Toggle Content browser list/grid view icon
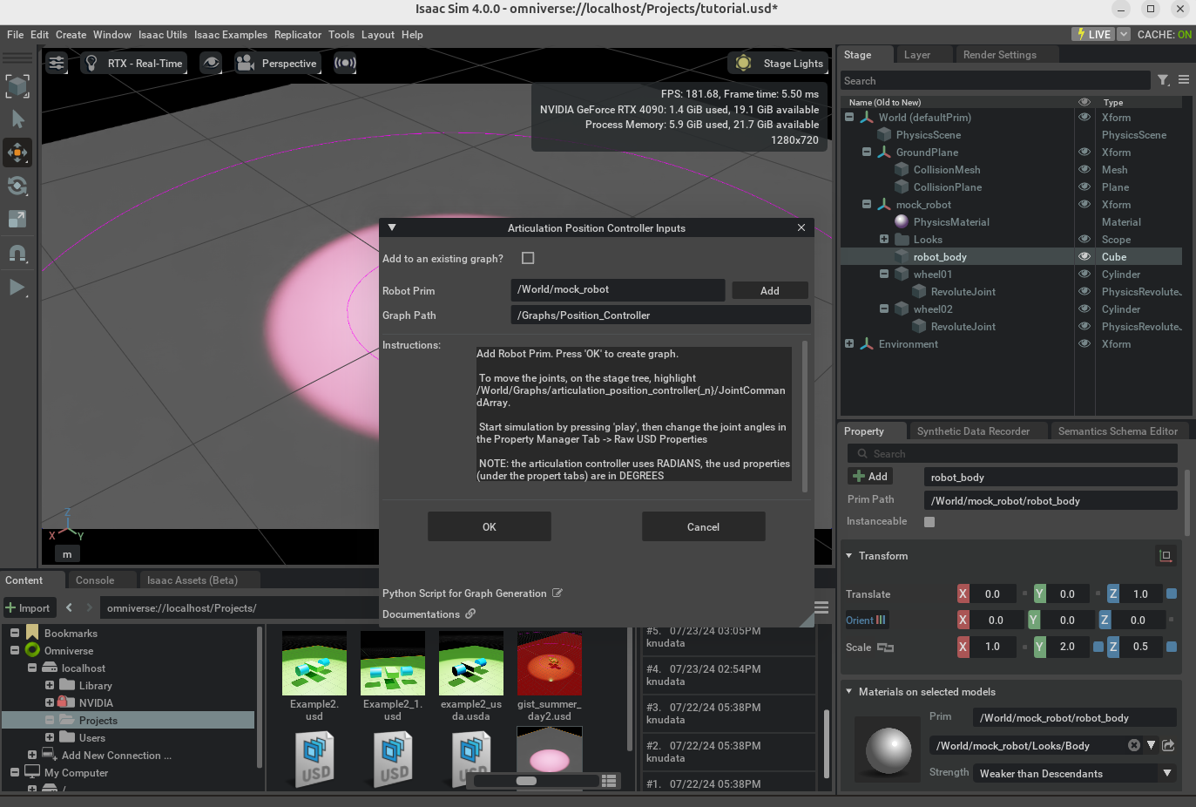 click(609, 780)
